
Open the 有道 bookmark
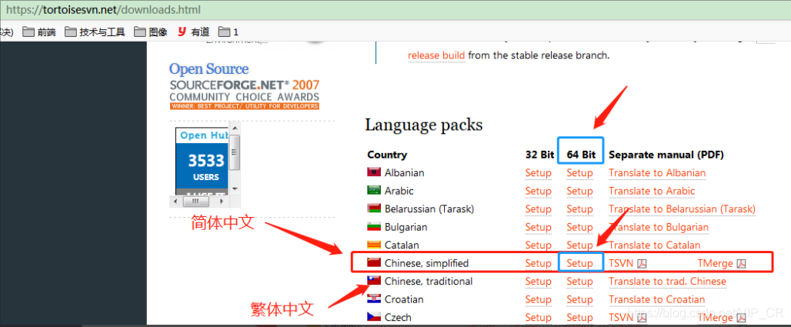[x=193, y=32]
